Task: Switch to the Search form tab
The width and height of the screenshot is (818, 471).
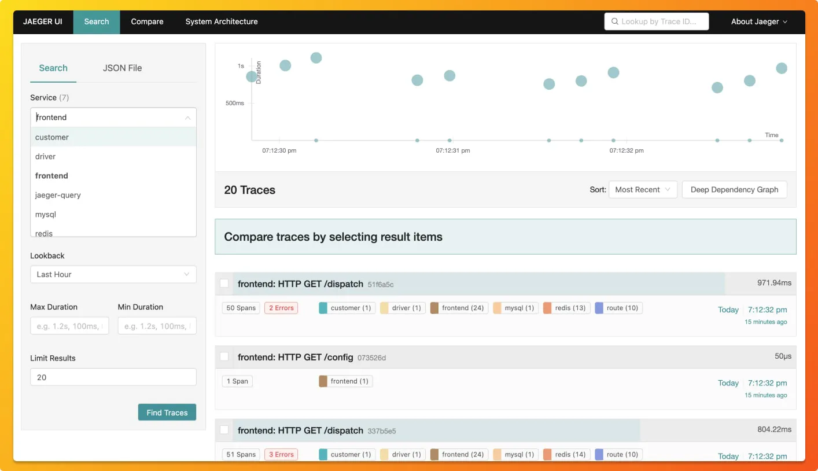Action: click(x=53, y=68)
